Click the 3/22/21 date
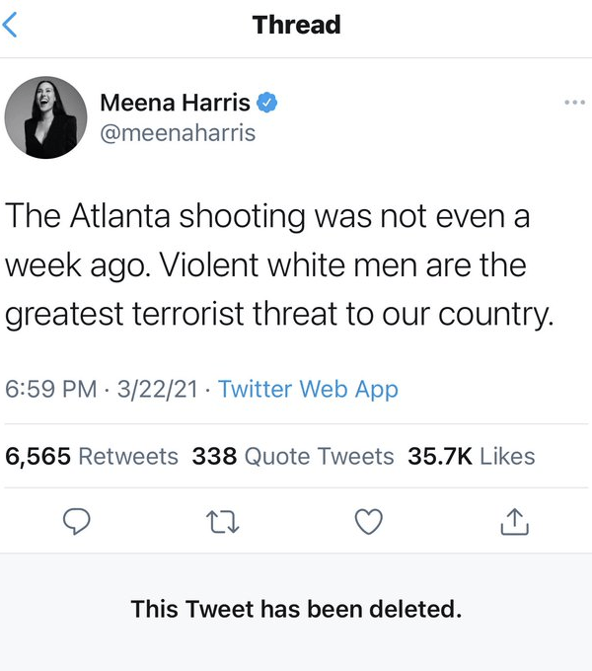Image resolution: width=592 pixels, height=671 pixels. (156, 389)
